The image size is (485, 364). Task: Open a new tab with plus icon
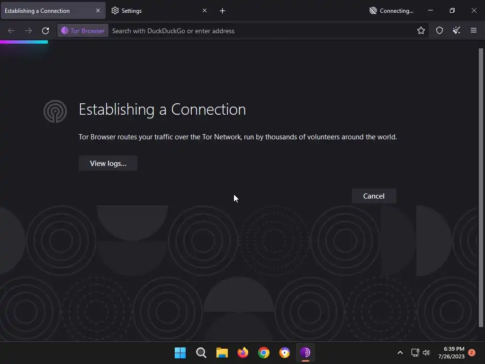coord(223,11)
